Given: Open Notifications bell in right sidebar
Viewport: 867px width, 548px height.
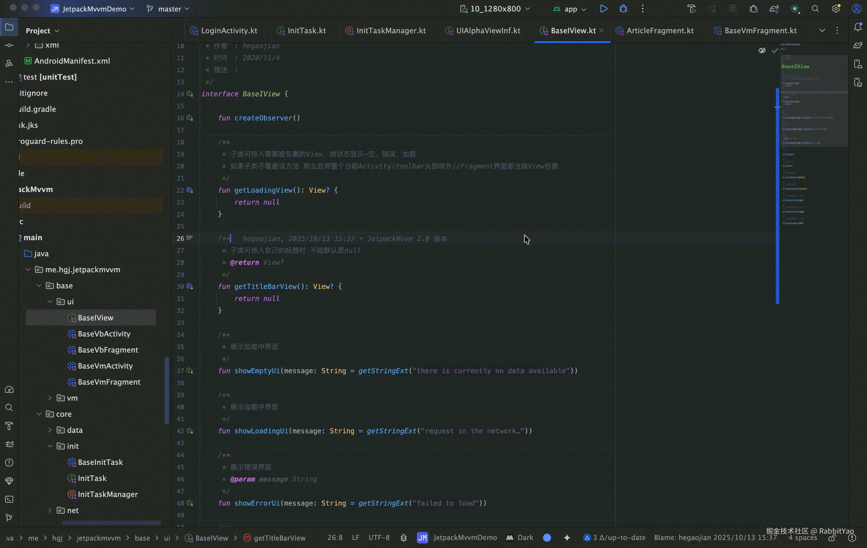Looking at the screenshot, I should [x=858, y=27].
